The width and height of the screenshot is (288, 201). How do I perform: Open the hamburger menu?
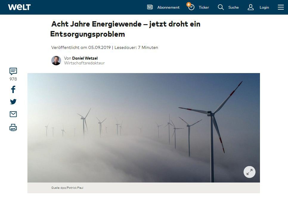coord(281,7)
